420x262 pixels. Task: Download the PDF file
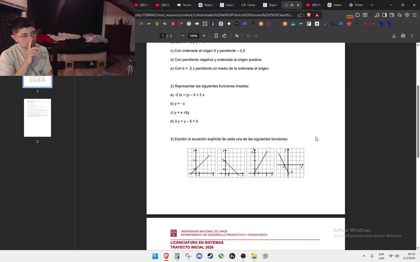coord(394,36)
